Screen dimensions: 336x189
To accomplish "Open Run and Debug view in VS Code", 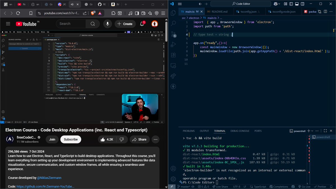I will point(173,44).
